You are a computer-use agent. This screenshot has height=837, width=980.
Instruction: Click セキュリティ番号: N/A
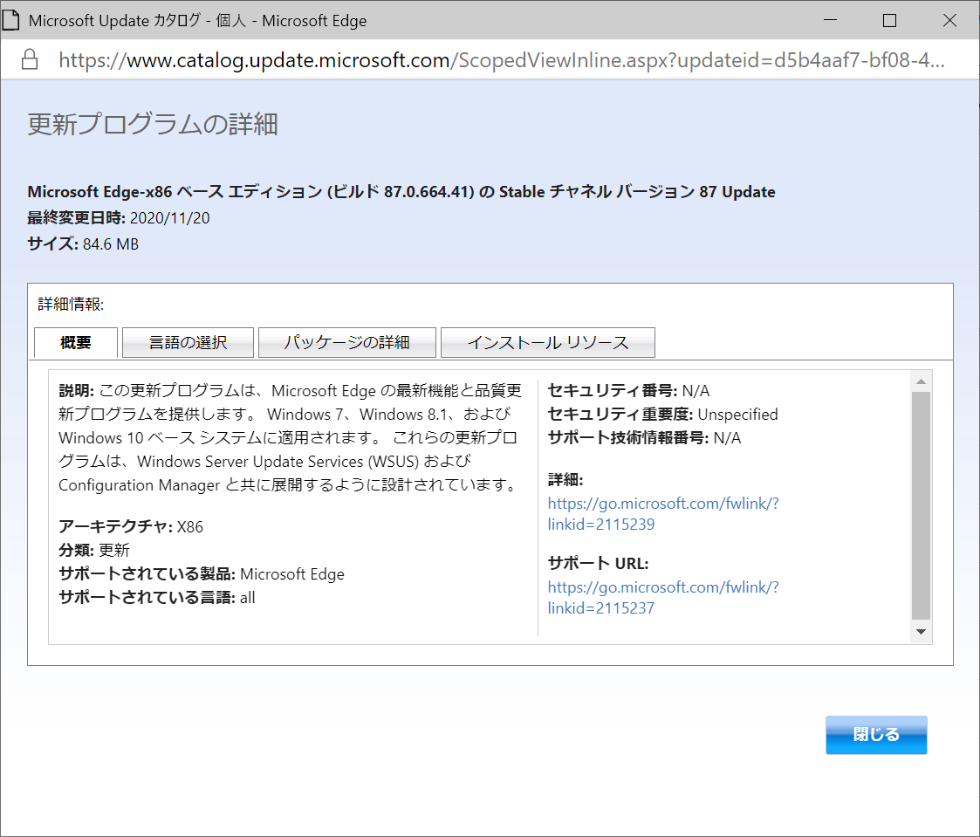coord(628,391)
